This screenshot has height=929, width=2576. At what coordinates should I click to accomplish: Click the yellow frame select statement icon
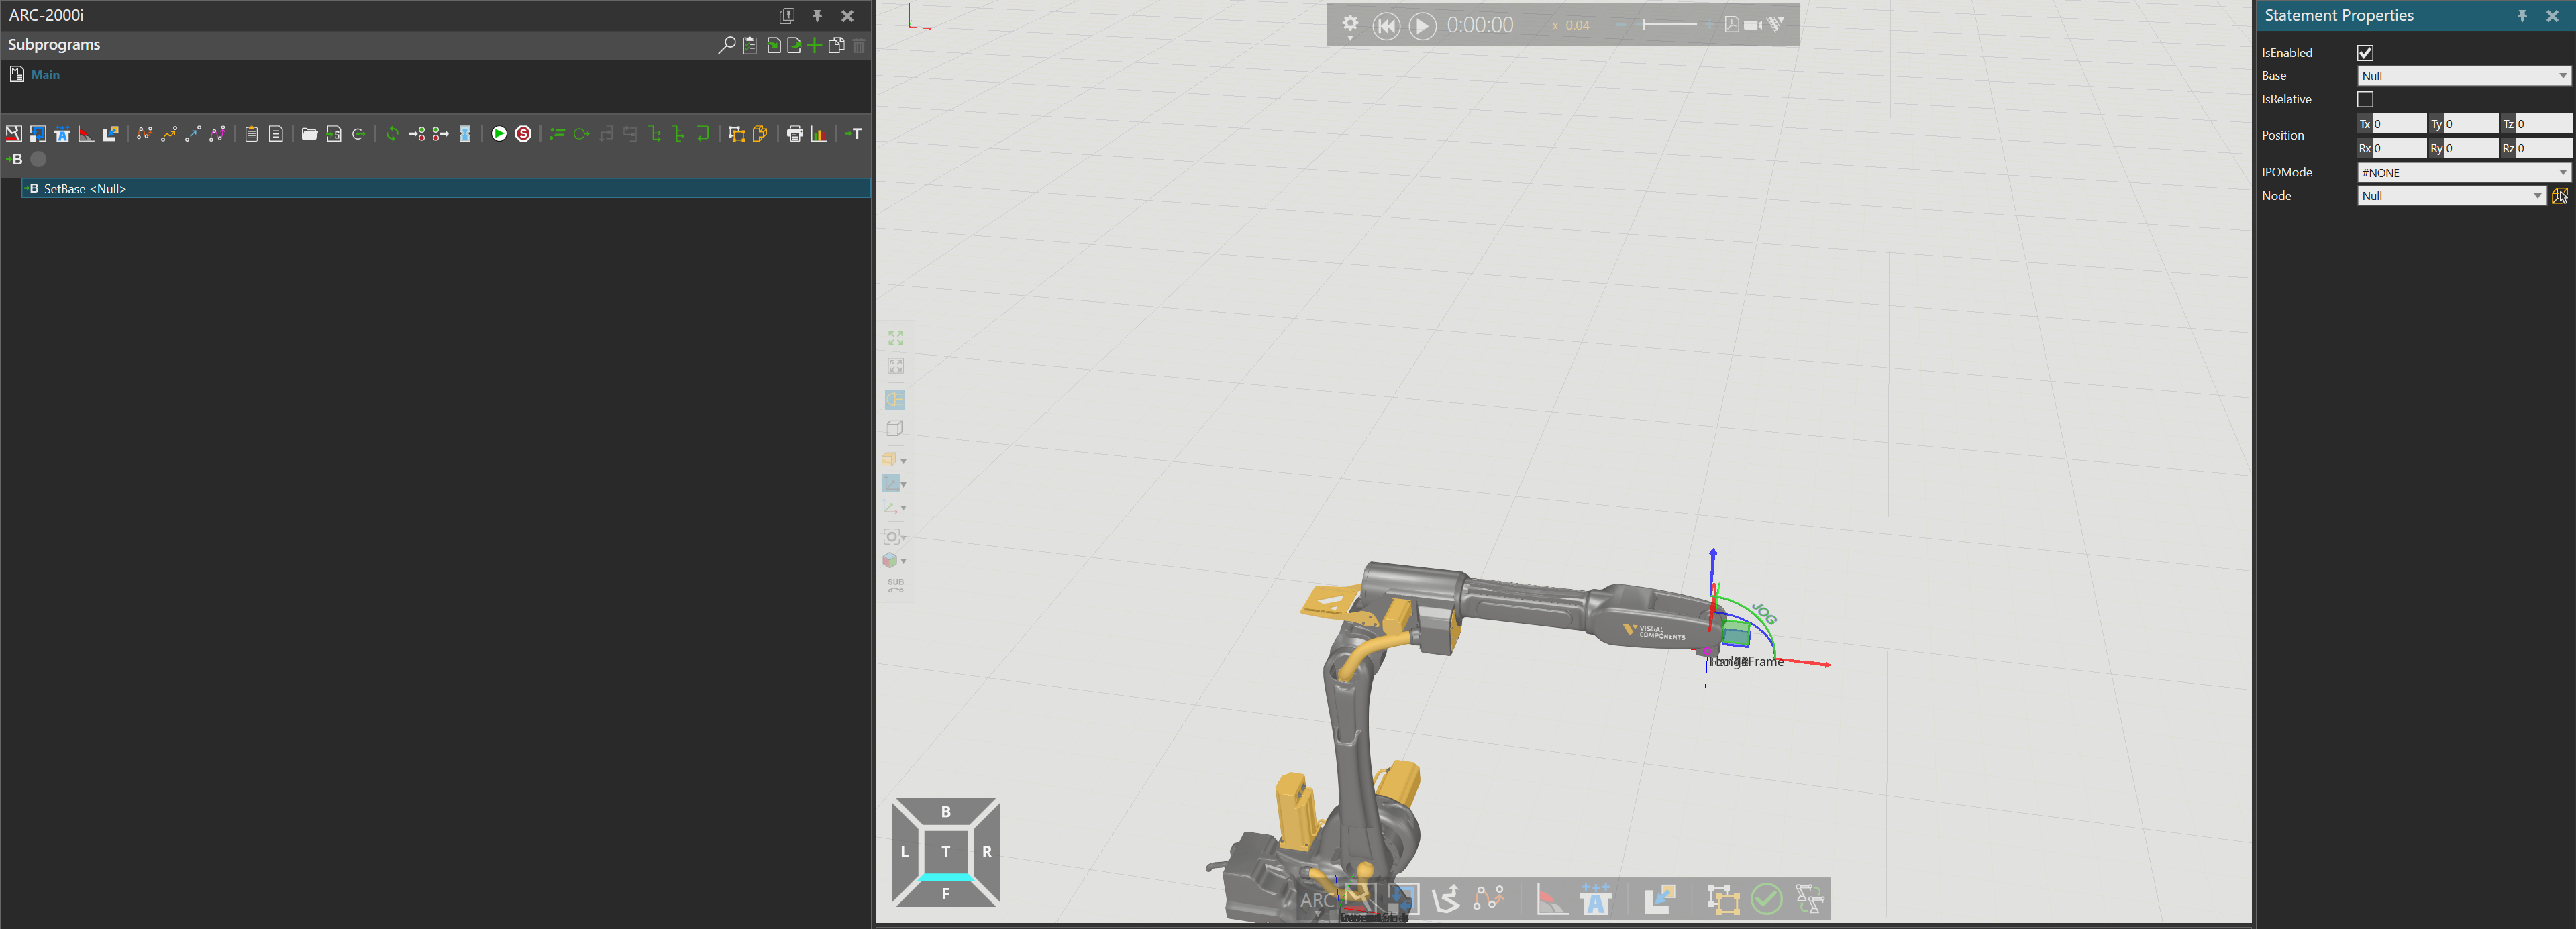click(736, 134)
